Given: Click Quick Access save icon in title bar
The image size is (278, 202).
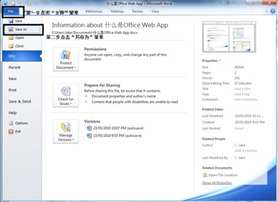Looking at the screenshot, I should 13,4.
